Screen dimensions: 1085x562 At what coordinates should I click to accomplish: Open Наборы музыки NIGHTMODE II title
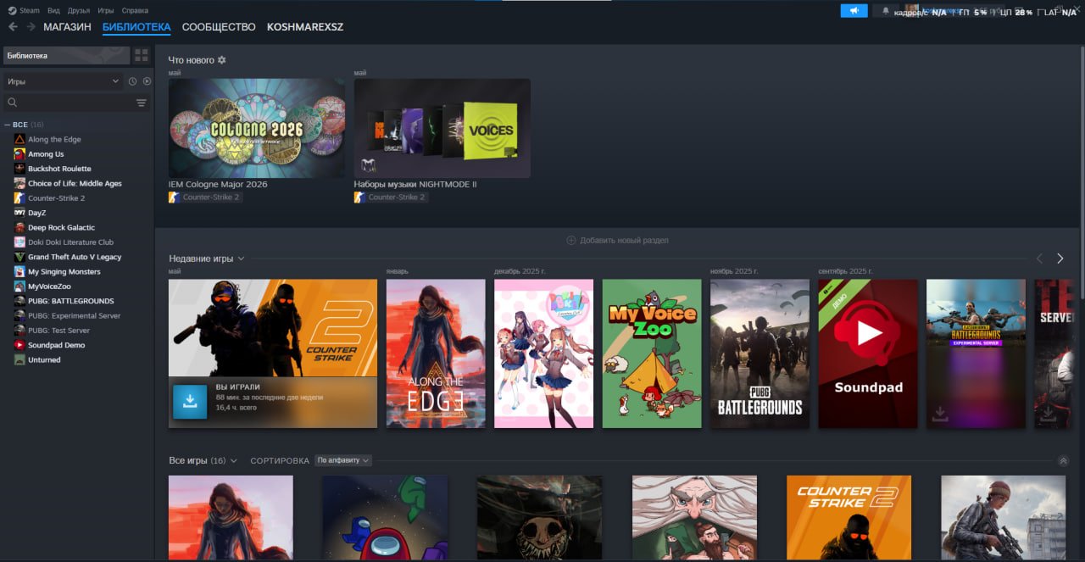[415, 184]
